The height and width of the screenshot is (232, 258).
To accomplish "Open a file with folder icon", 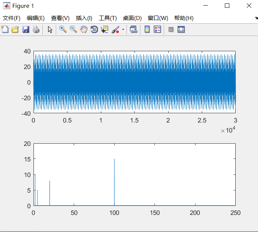I will 15,30.
